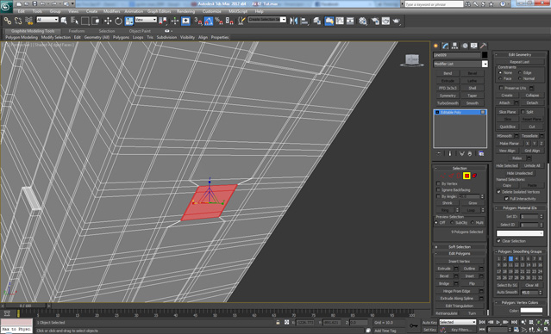
Task: Open the Material Editor icon
Action: click(x=363, y=21)
